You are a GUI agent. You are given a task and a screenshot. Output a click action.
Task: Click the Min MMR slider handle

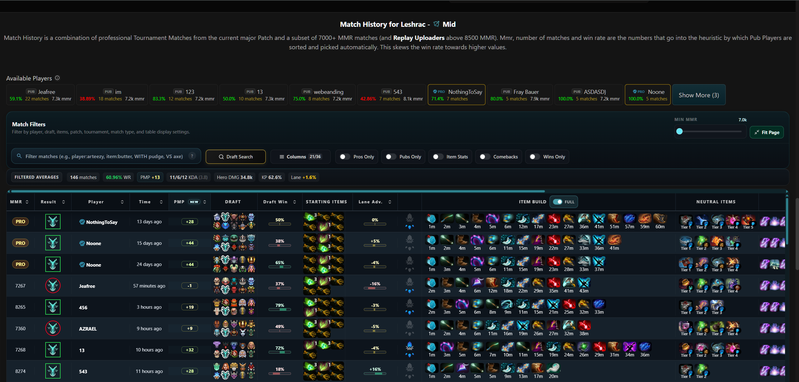click(679, 131)
